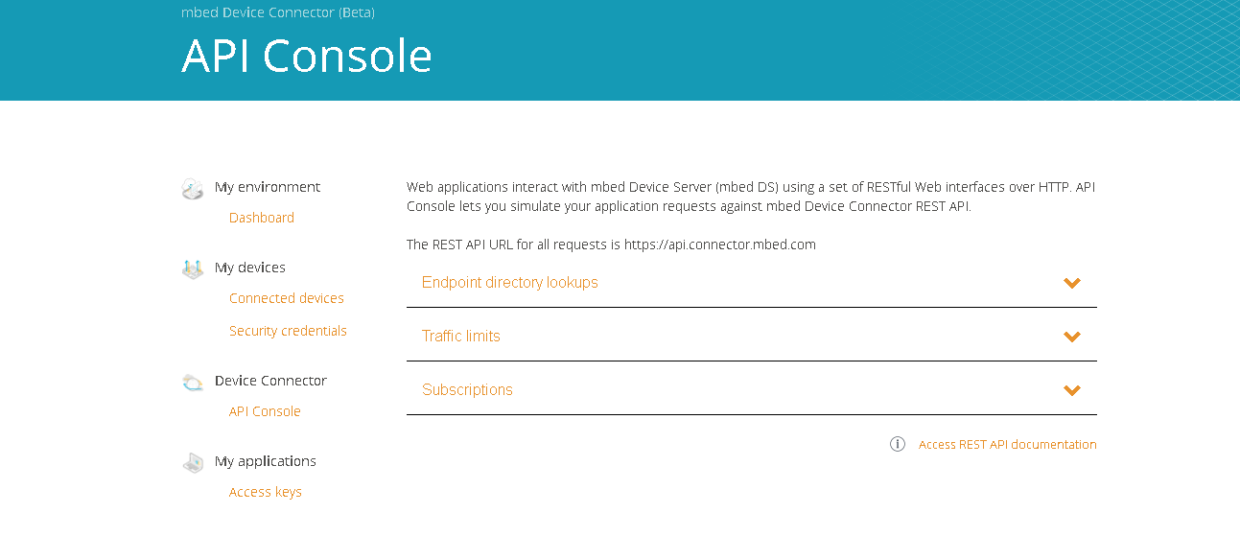The width and height of the screenshot is (1240, 536).
Task: Go to Connected devices
Action: coord(287,298)
